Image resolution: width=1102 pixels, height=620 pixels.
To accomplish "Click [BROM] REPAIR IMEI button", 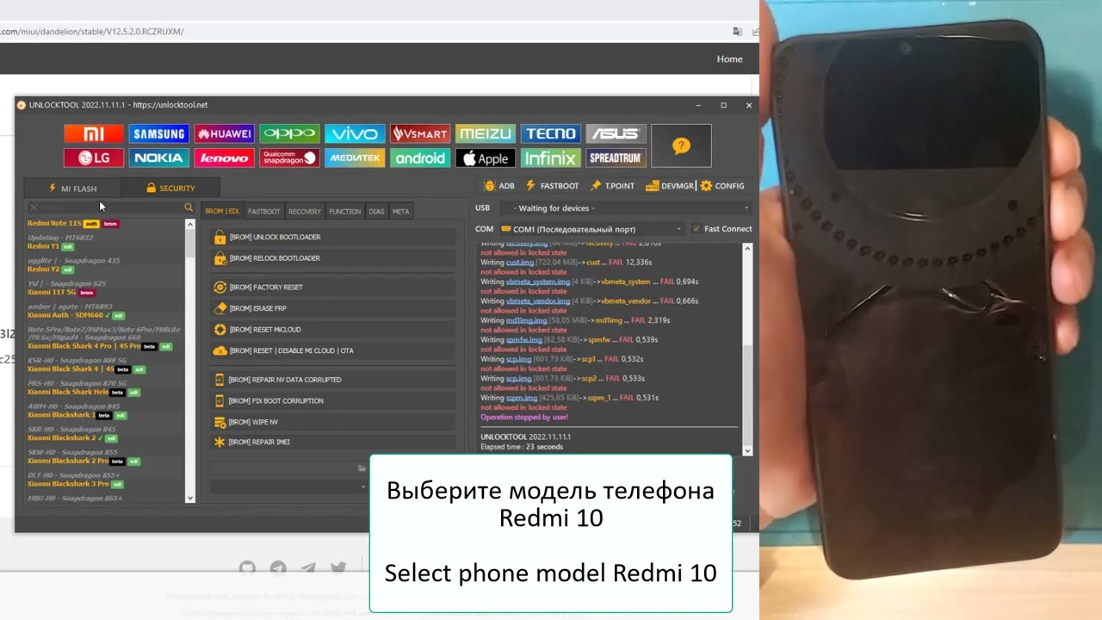I will point(332,442).
